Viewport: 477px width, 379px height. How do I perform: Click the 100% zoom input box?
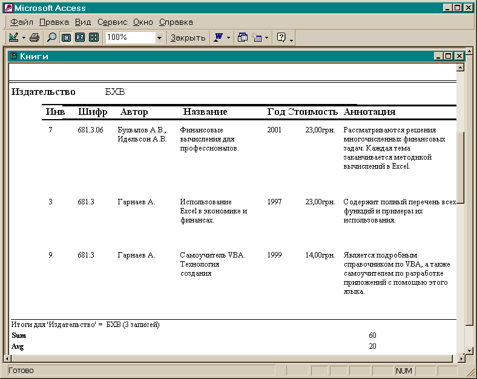tap(130, 37)
